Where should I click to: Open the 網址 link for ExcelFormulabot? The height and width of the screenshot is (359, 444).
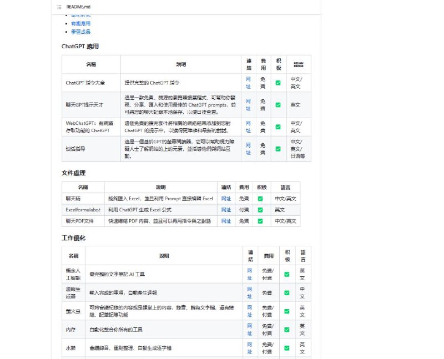226,210
